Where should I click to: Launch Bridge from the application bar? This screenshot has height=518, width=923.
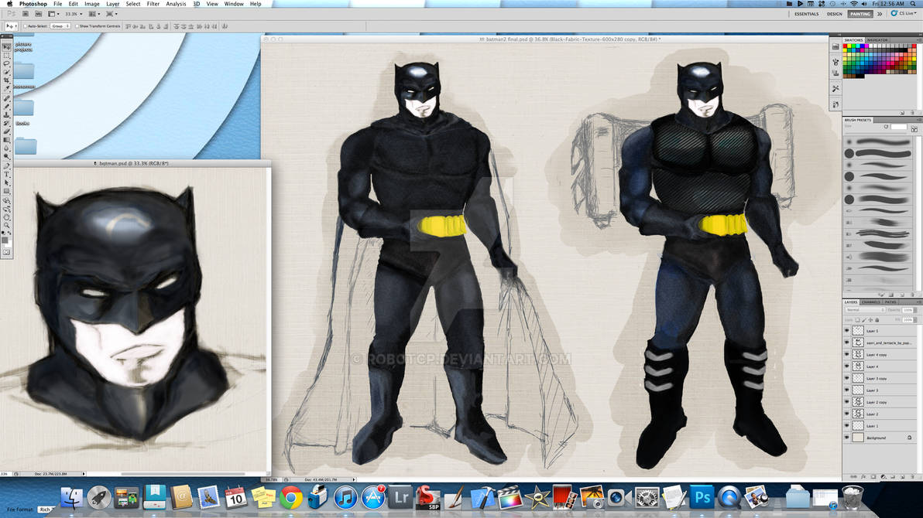(x=26, y=14)
